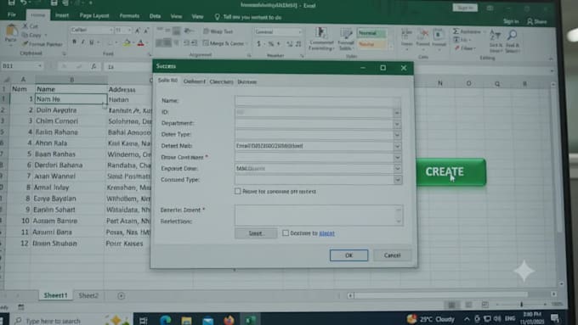The height and width of the screenshot is (325, 578).
Task: Open Task View on the taskbar
Action: (x=144, y=321)
